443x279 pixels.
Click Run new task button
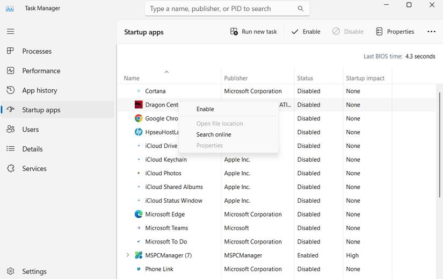[x=253, y=32]
